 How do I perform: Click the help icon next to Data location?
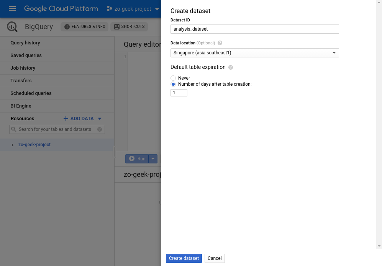(x=220, y=43)
